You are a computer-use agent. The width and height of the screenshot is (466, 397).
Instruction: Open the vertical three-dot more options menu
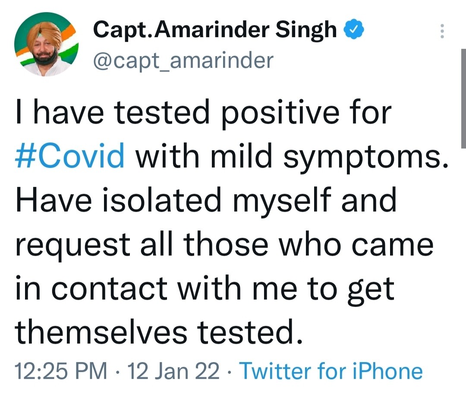click(x=441, y=31)
